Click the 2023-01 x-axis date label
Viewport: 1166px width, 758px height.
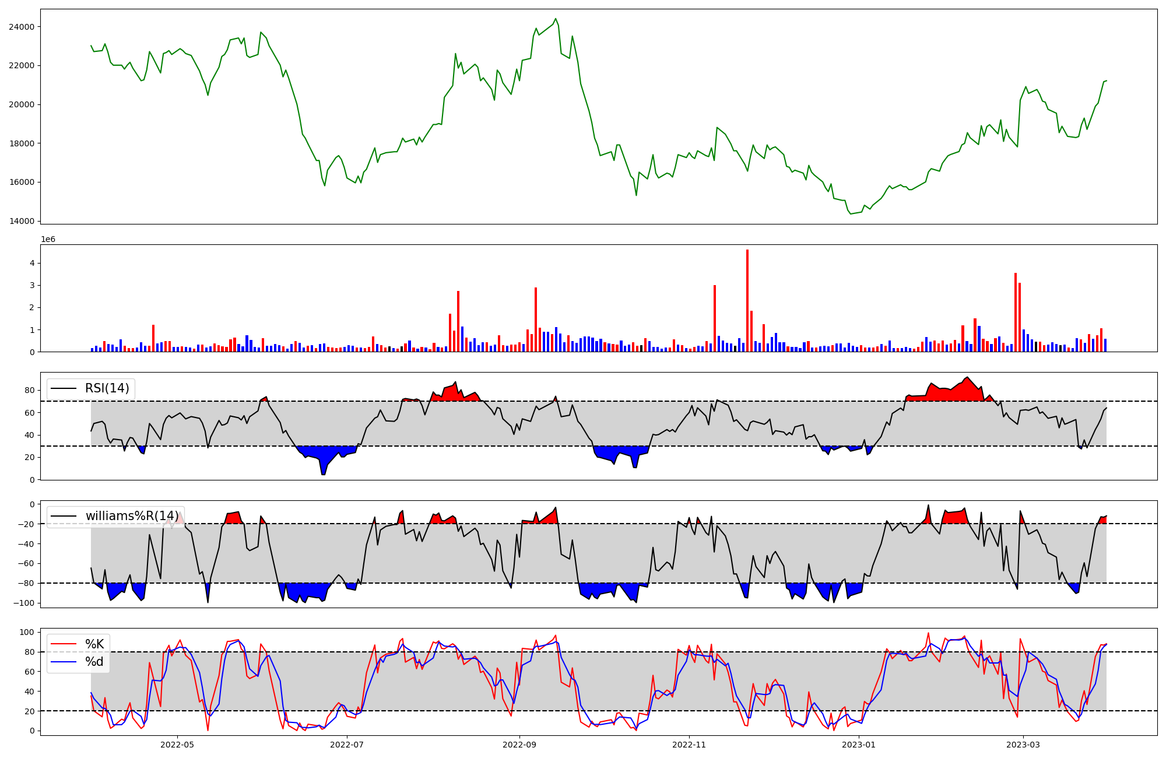click(859, 745)
